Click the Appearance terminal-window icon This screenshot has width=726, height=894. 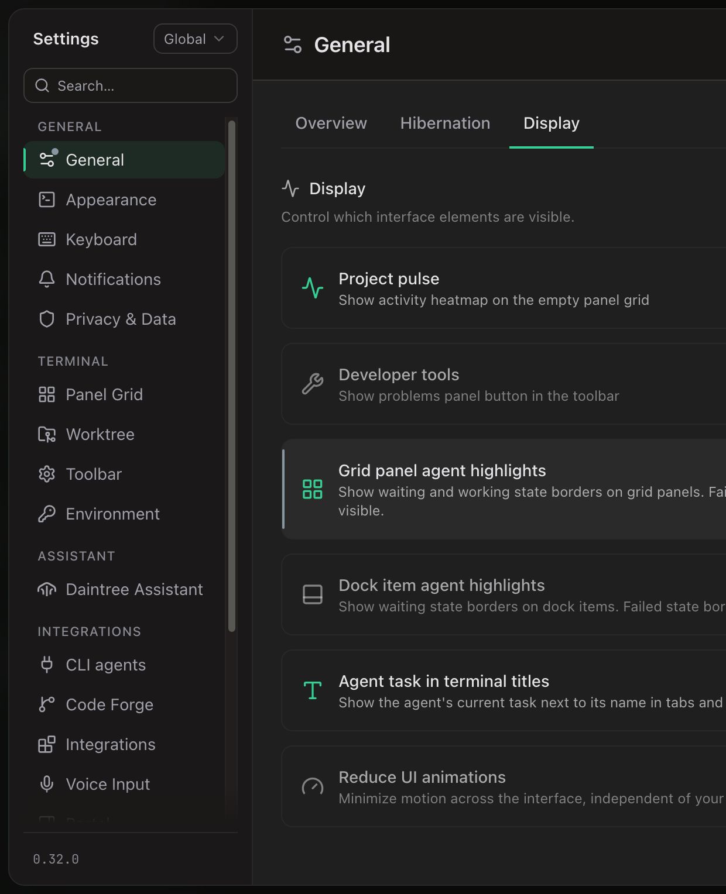[47, 200]
